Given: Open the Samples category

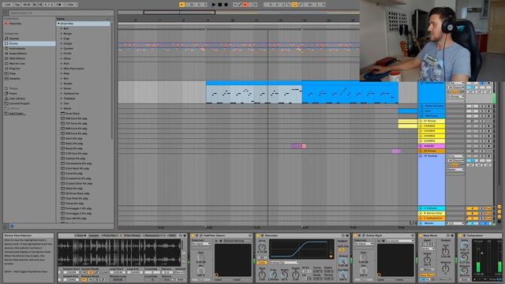Looking at the screenshot, I should (14, 78).
